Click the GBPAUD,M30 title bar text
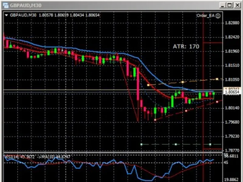Screen dimensions: 243x182 [x=26, y=5]
